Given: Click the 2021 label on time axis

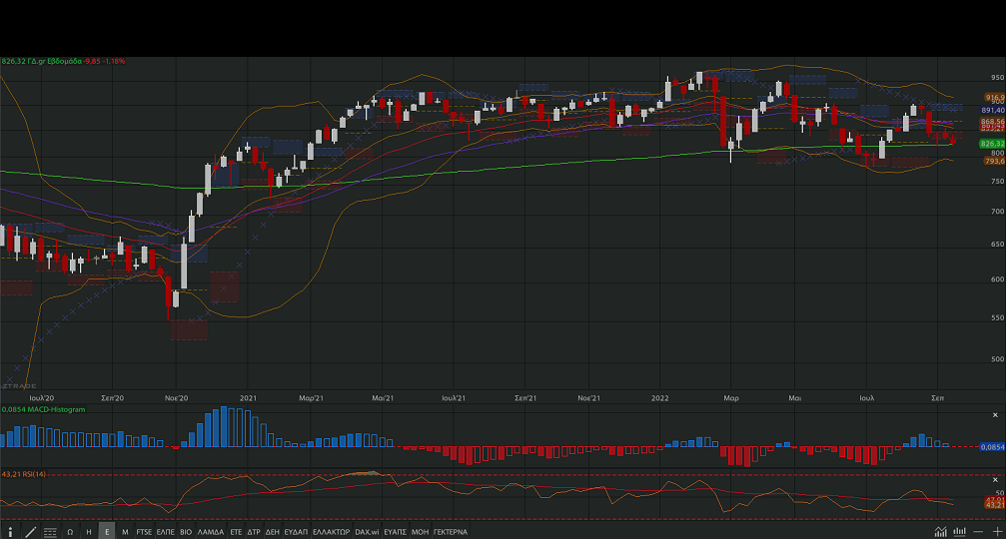Looking at the screenshot, I should coord(249,398).
